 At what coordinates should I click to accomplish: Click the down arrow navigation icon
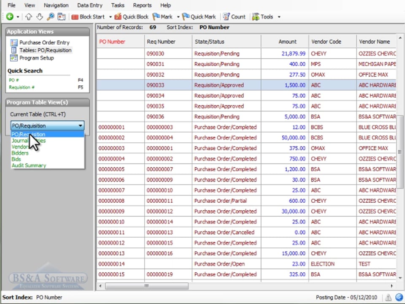pos(40,17)
